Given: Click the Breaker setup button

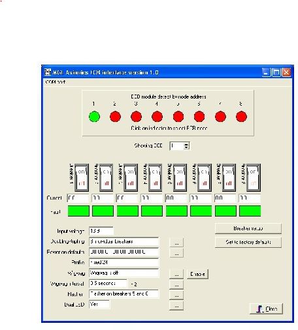Looking at the screenshot, I should (x=248, y=228).
